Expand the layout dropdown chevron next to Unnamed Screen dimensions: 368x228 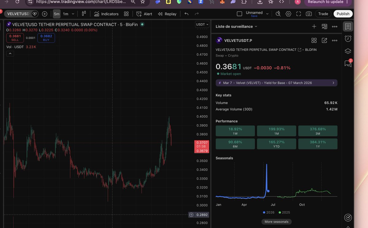pyautogui.click(x=267, y=14)
